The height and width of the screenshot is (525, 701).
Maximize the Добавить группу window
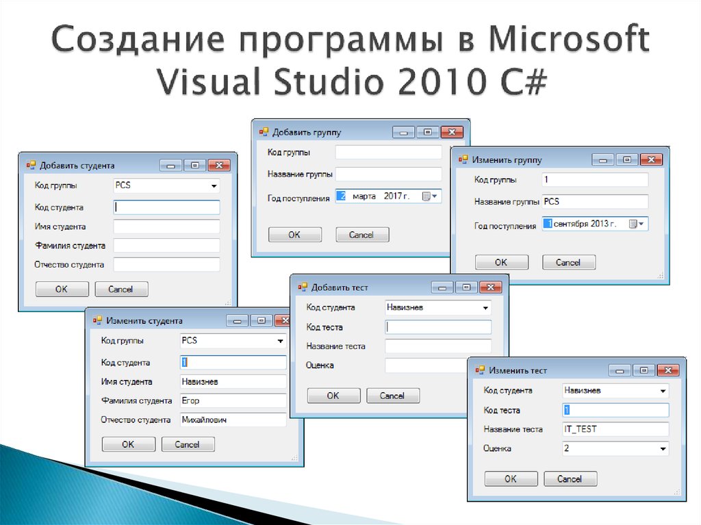428,132
